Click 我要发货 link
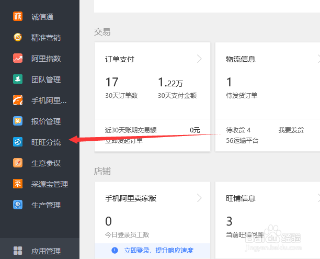 291,130
